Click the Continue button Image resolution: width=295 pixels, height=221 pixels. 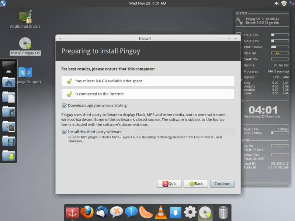222,183
